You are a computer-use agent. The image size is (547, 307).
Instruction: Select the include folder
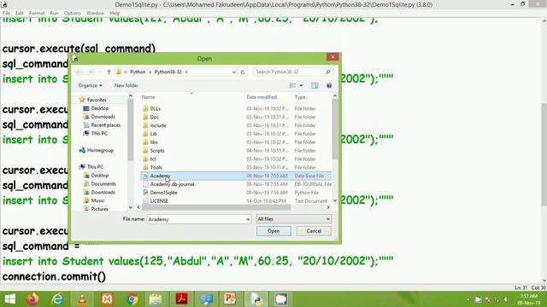158,125
